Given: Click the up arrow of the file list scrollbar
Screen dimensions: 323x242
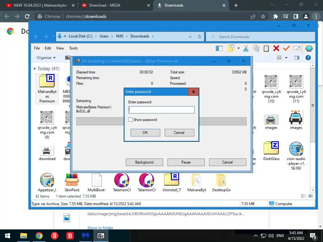Looking at the screenshot, I should click(x=313, y=66).
